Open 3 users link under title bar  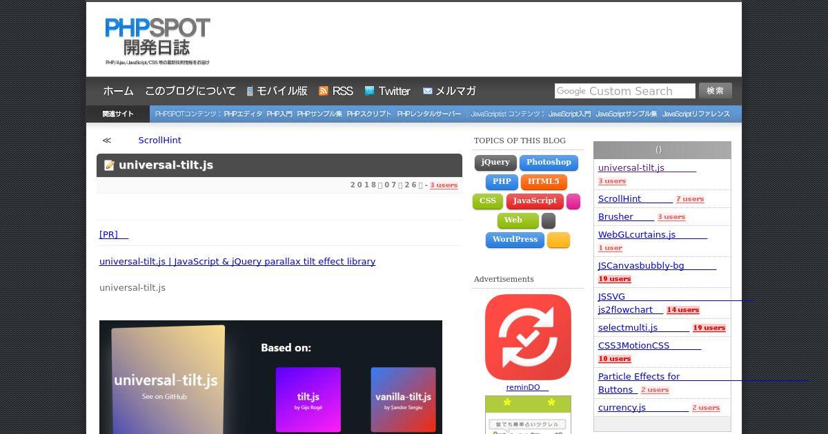444,185
